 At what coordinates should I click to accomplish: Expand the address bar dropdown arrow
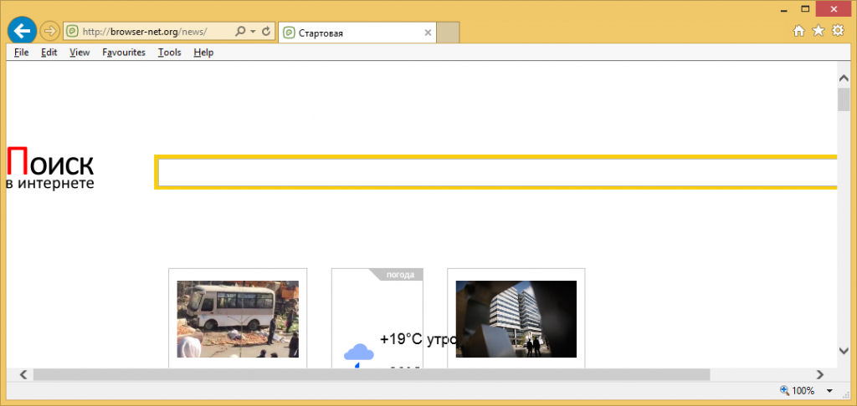[x=253, y=32]
